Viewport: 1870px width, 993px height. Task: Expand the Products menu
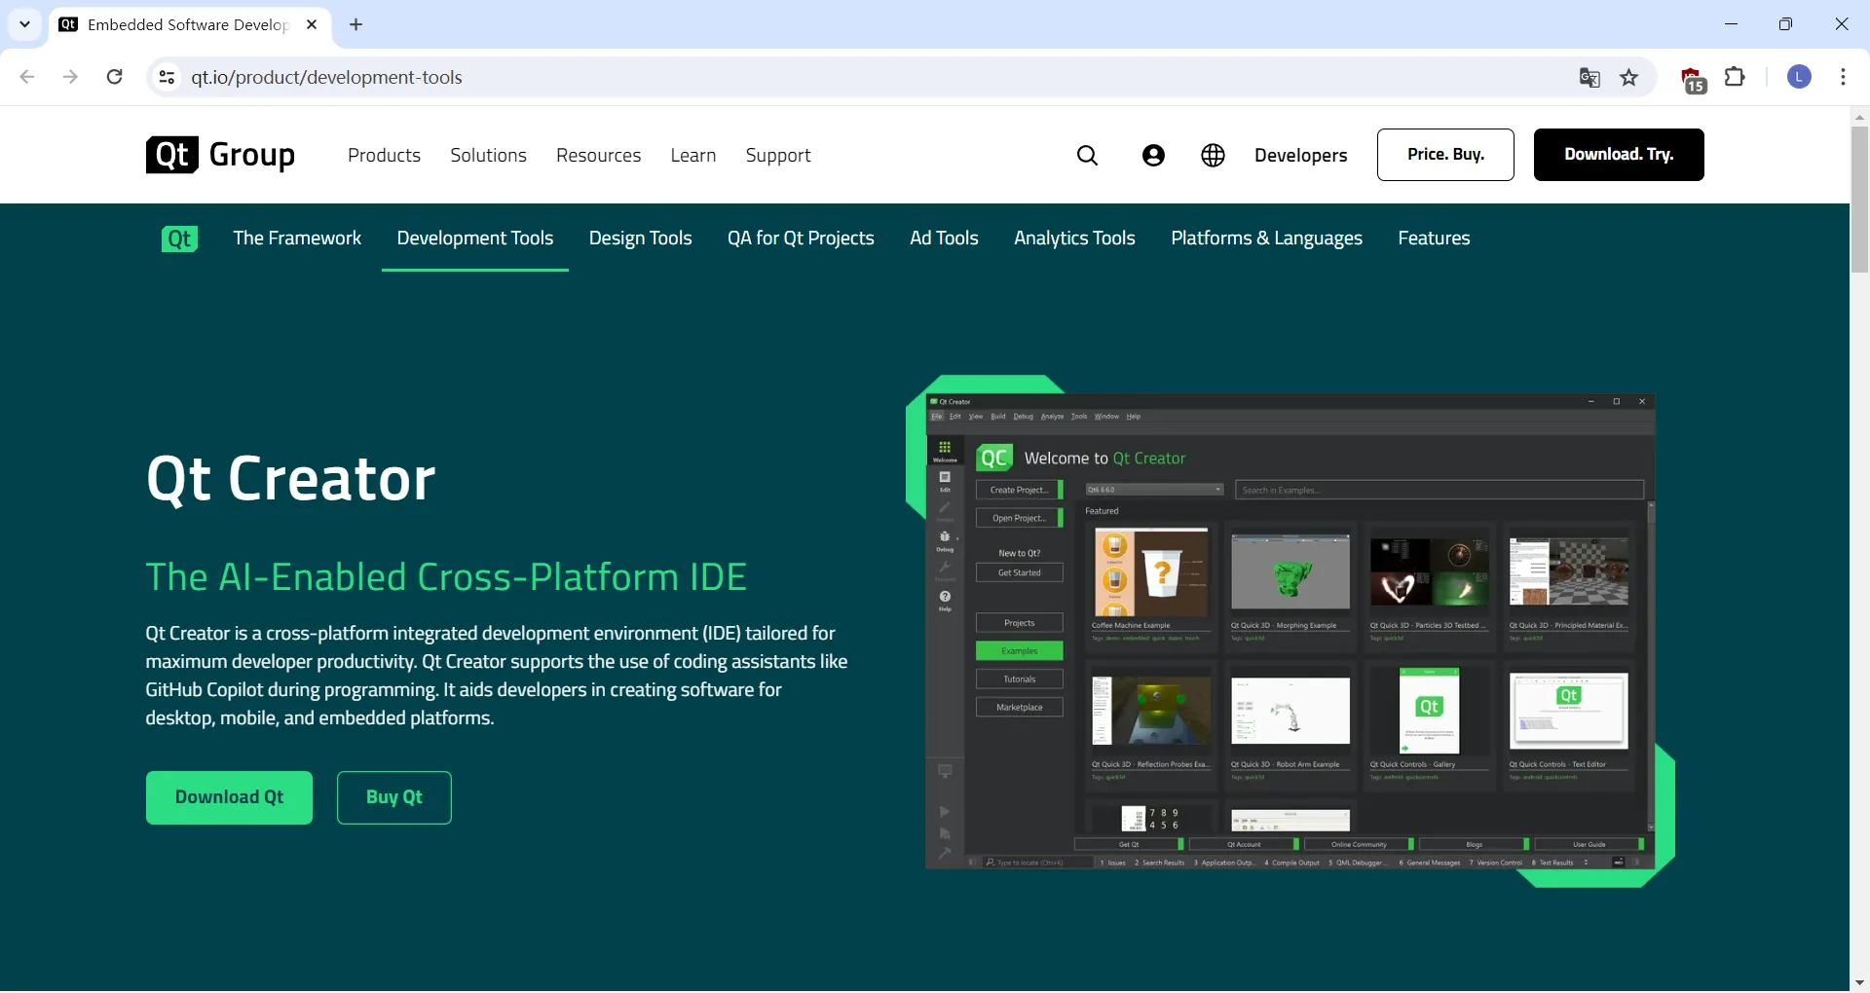(x=384, y=156)
